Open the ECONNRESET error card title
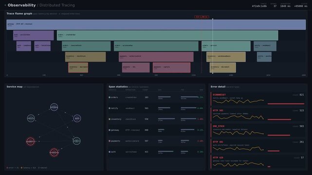This screenshot has width=312, height=175. pos(219,95)
